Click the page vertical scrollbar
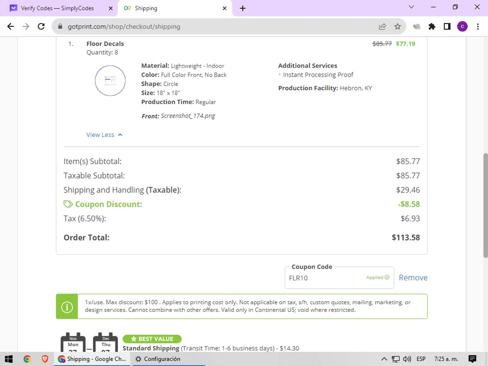The image size is (488, 366). 485,205
